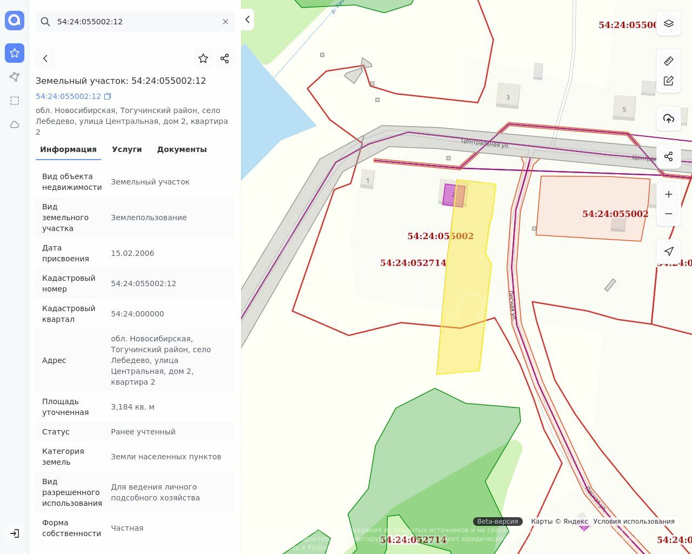Zoom out on the map

668,214
